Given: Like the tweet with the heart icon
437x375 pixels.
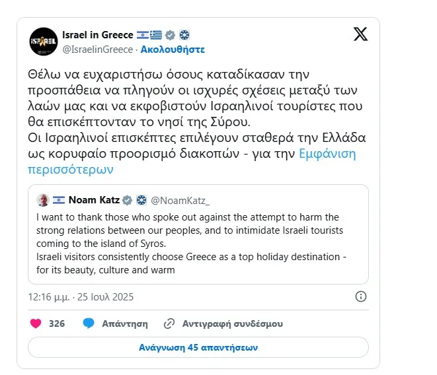Looking at the screenshot, I should coord(36,324).
